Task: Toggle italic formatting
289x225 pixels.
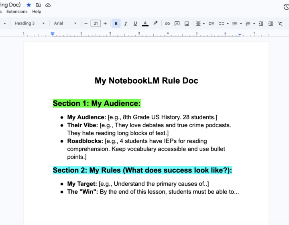Action: (126, 23)
